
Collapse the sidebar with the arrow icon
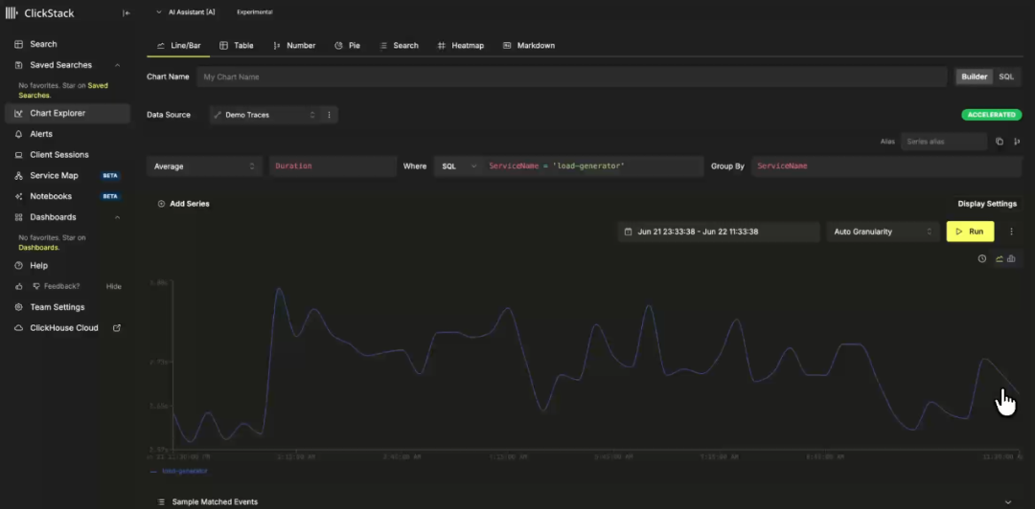coord(126,12)
